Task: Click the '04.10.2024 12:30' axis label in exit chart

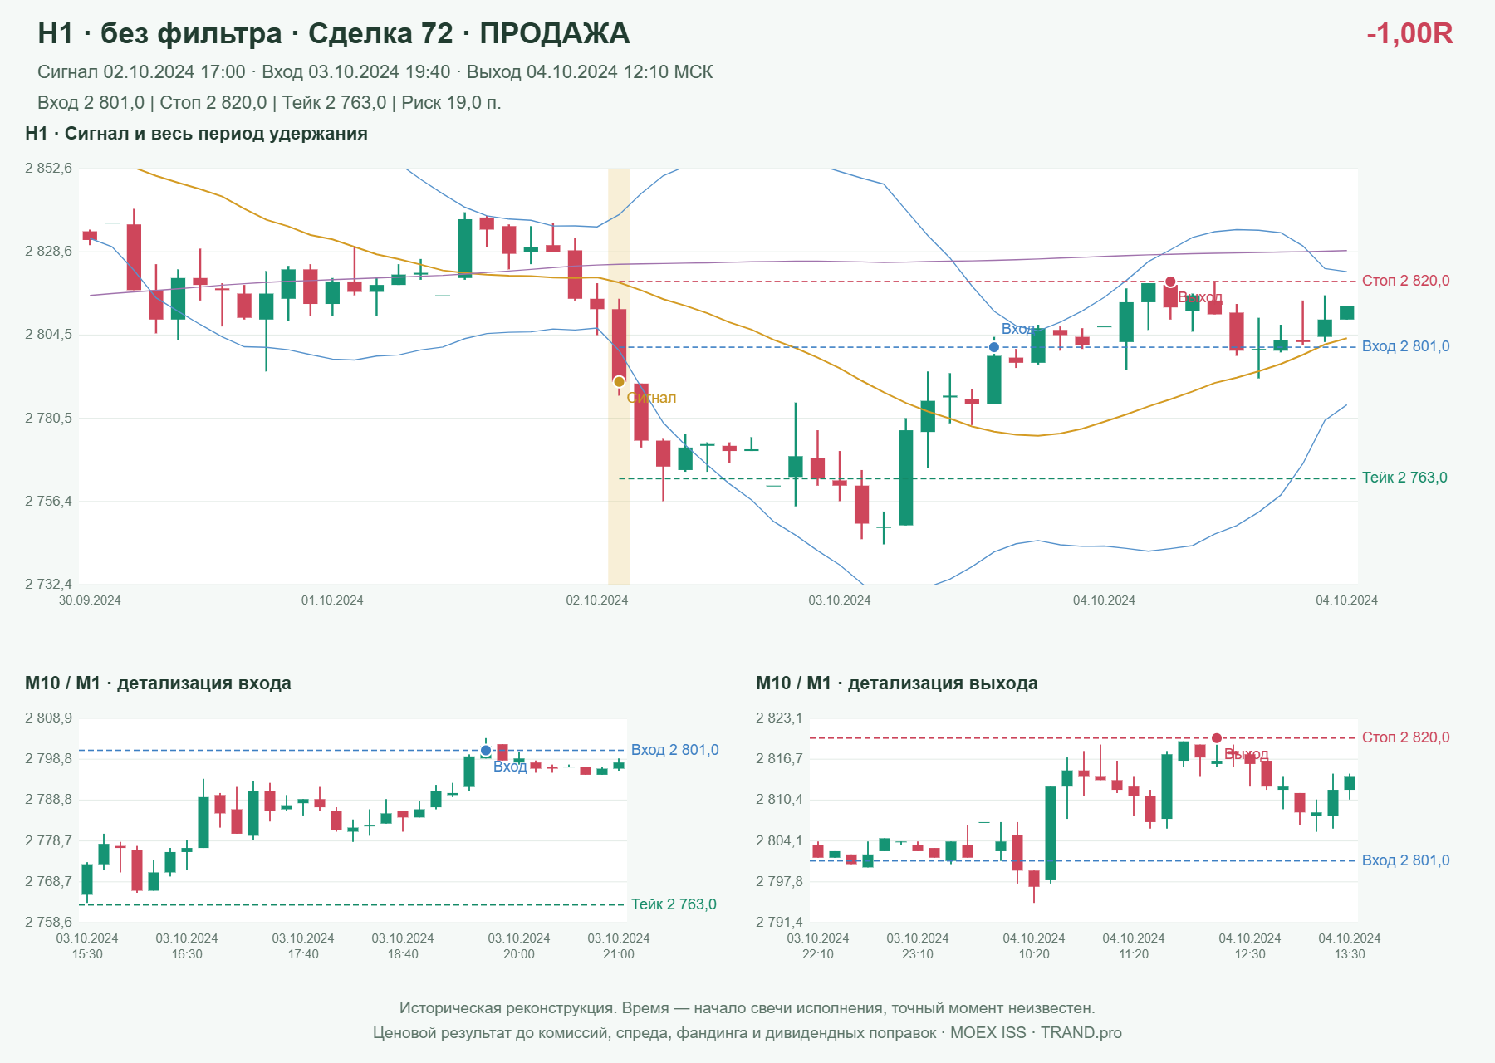Action: [1250, 946]
